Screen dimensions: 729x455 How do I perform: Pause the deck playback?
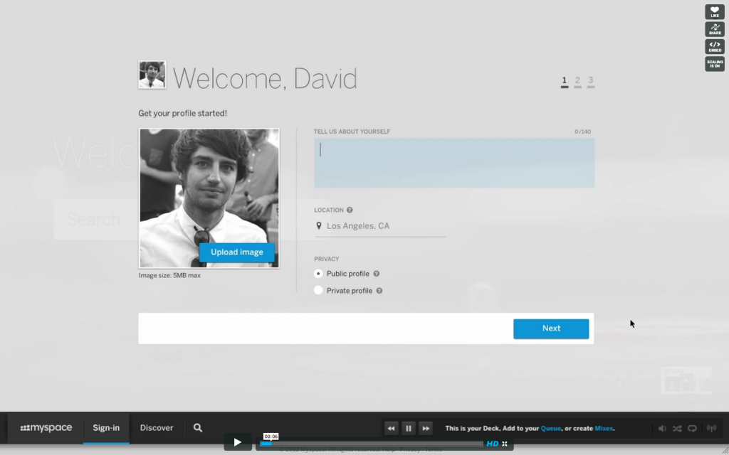tap(408, 428)
